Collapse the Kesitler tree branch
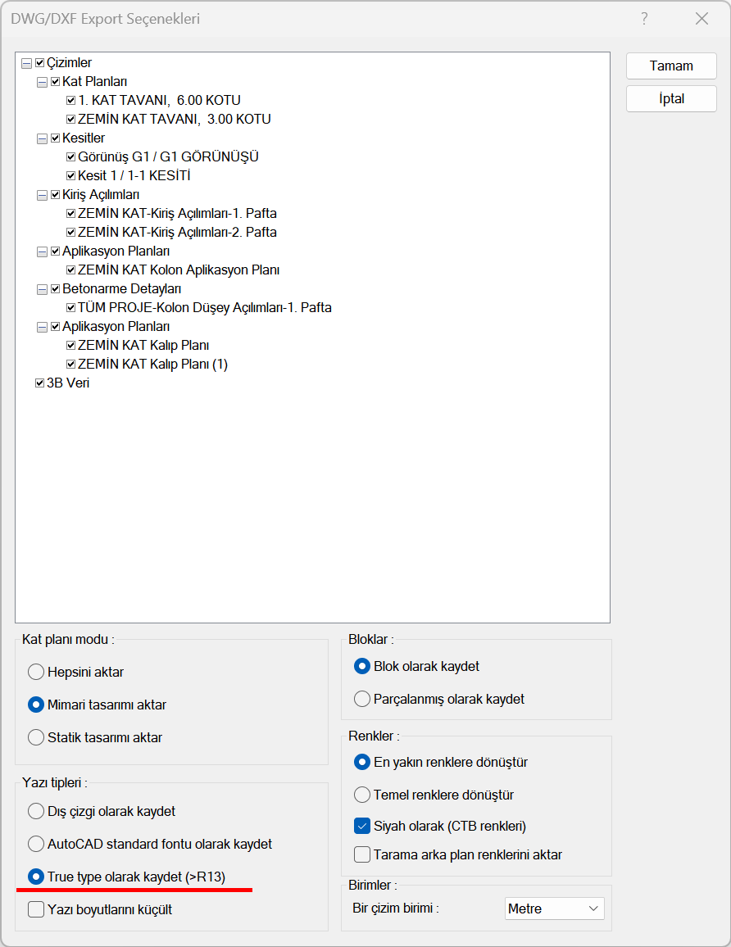The height and width of the screenshot is (947, 731). 43,138
